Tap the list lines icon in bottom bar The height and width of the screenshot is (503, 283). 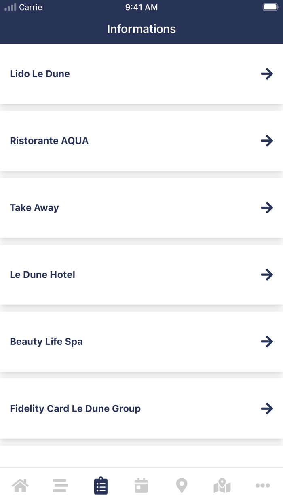(x=60, y=485)
